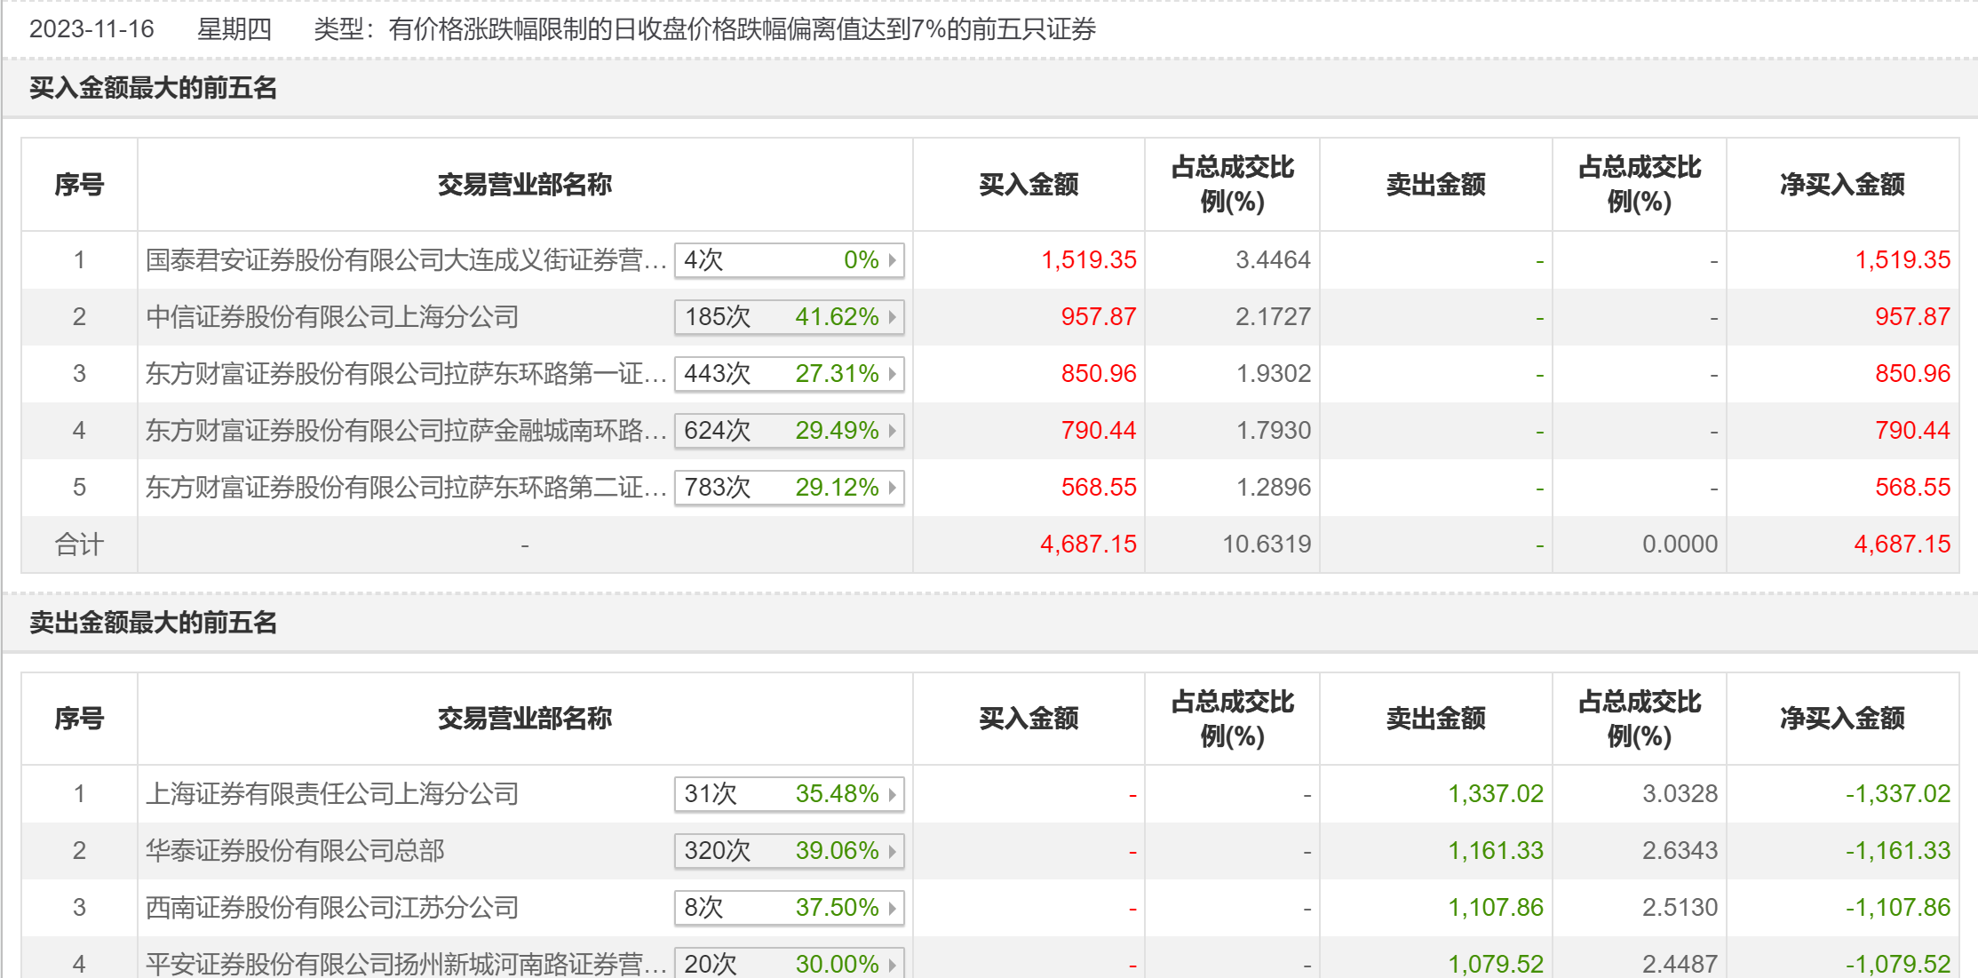Click arrow beside 624次 29.49% stat
The width and height of the screenshot is (1978, 978).
892,431
